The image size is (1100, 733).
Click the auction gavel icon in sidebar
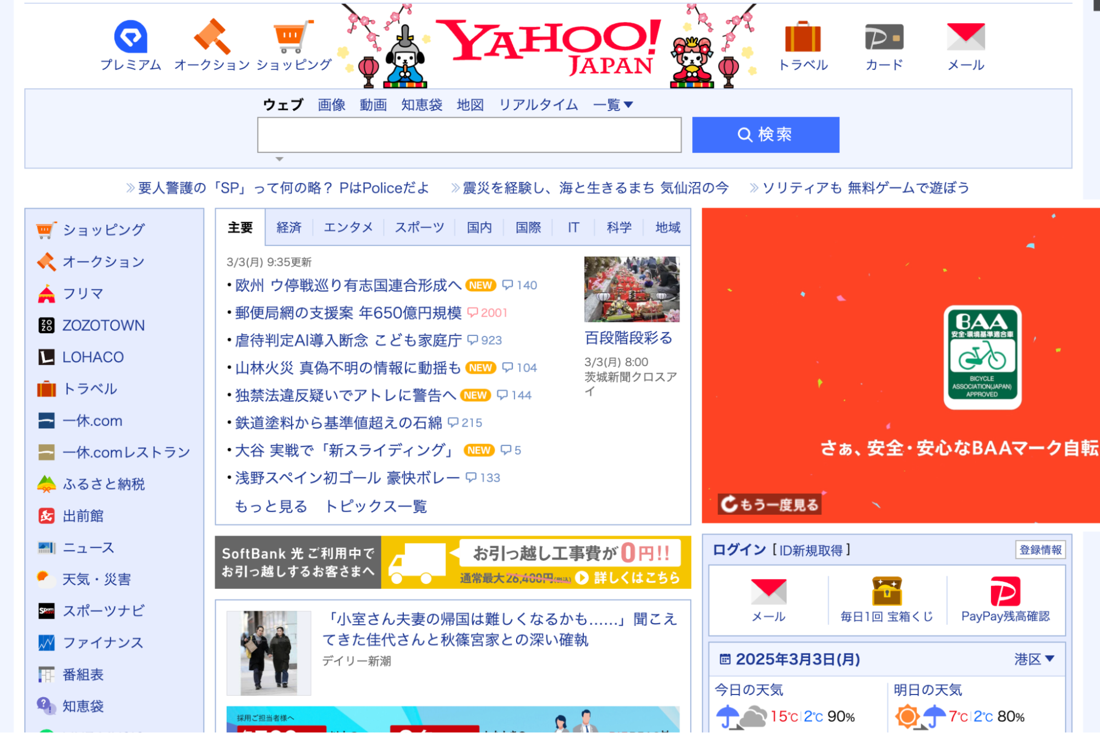point(46,262)
